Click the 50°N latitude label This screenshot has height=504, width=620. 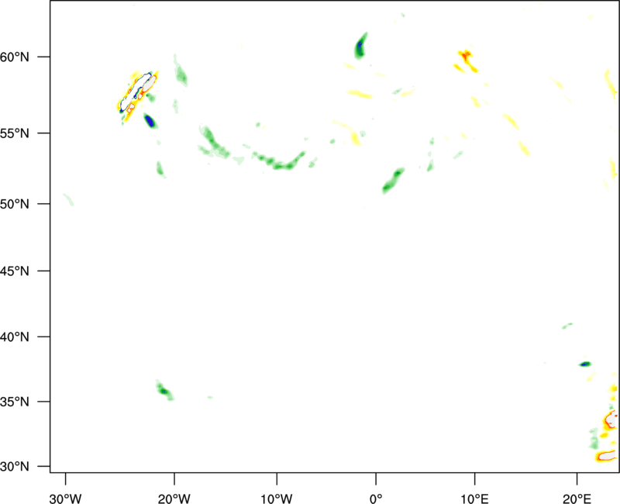15,204
